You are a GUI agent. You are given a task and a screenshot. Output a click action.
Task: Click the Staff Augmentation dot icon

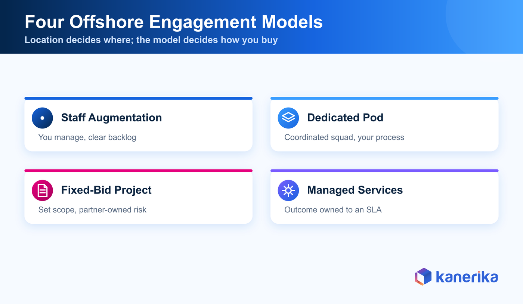coord(42,118)
